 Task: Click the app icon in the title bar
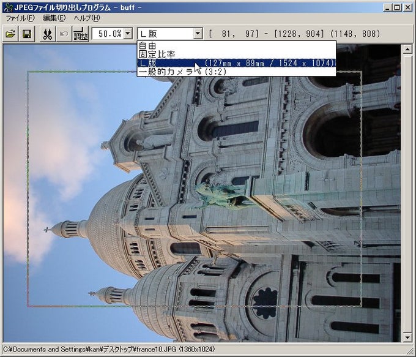[x=8, y=7]
